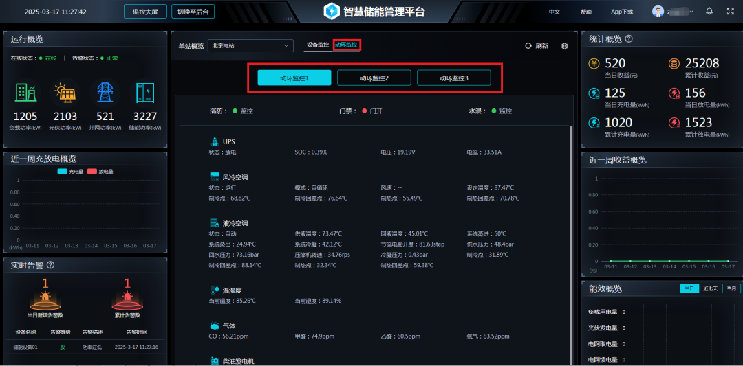743x366 pixels.
Task: Click the 监控大屏 button
Action: [x=145, y=12]
